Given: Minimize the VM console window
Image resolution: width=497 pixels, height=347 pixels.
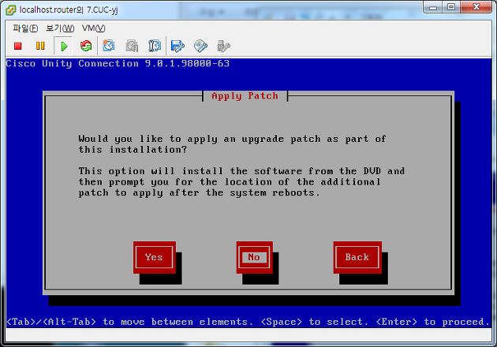Looking at the screenshot, I should [x=433, y=8].
